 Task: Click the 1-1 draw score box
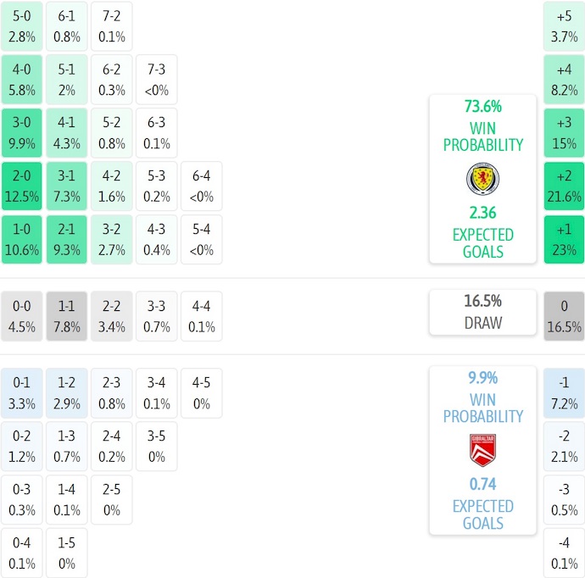[67, 316]
